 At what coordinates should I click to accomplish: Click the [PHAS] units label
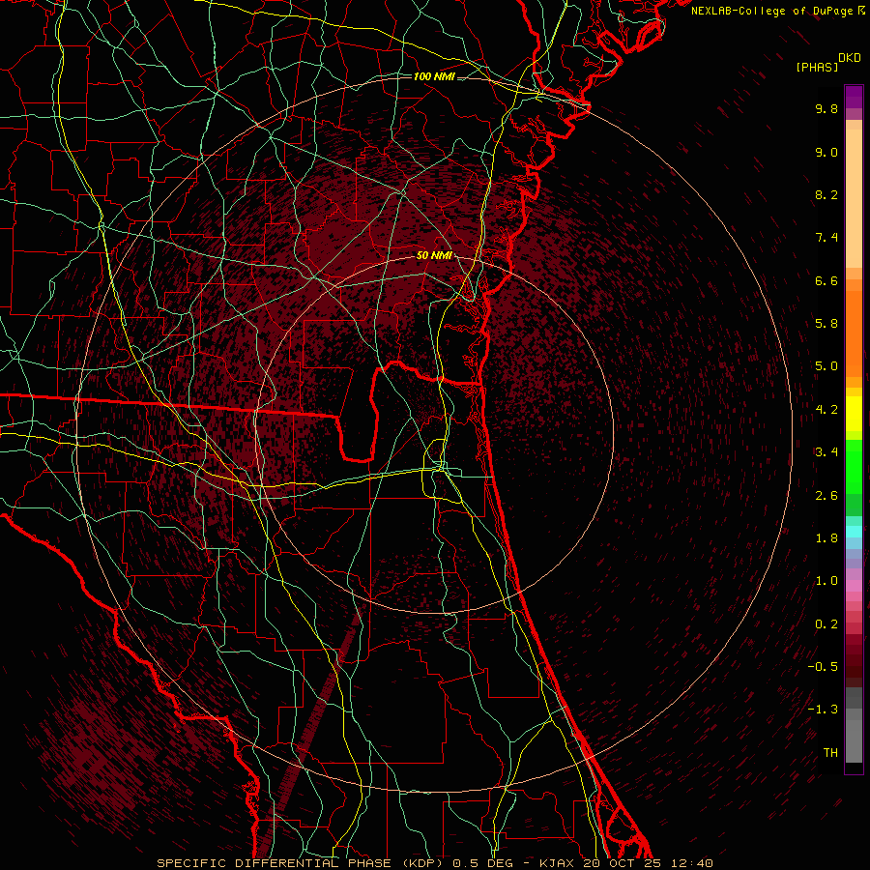817,67
